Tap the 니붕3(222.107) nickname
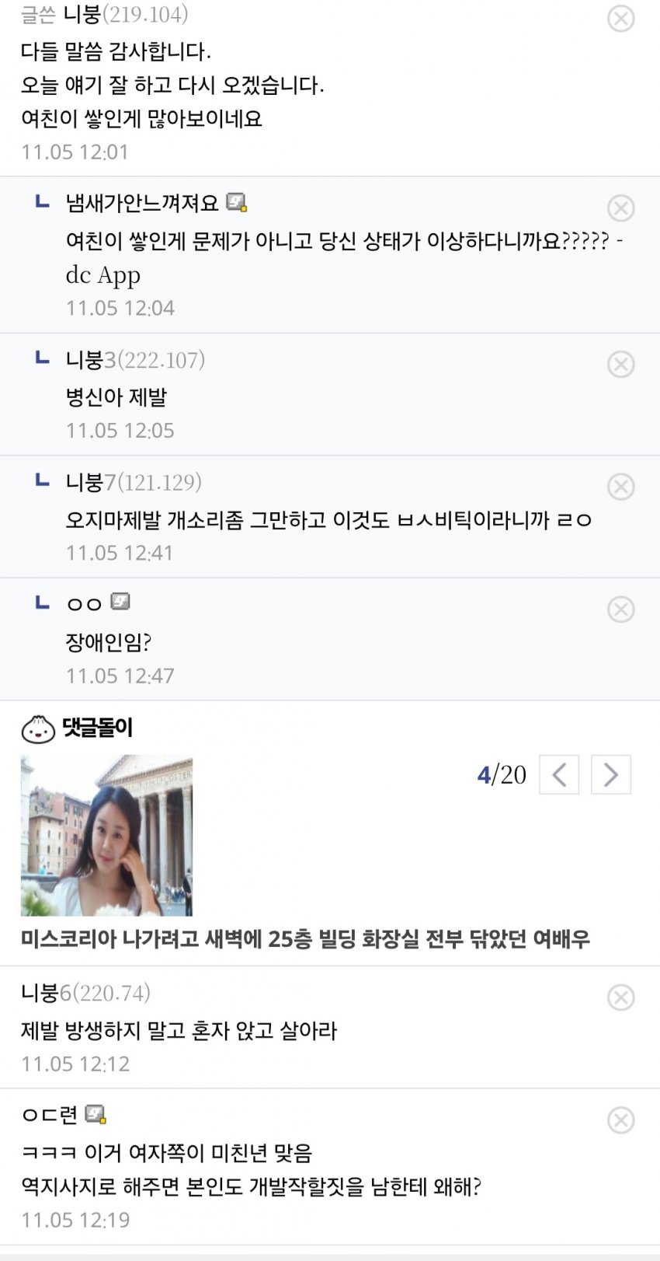The image size is (660, 1261). tap(135, 360)
